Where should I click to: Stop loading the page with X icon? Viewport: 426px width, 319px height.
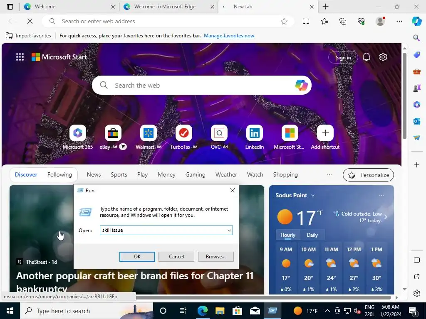[30, 21]
